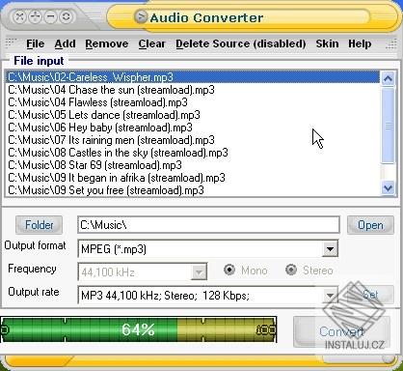403x371 pixels.
Task: Select 07 Its raining men (streamload).mp3
Action: click(x=193, y=140)
